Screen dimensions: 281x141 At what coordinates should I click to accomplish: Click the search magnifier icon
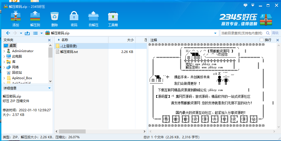(268, 33)
